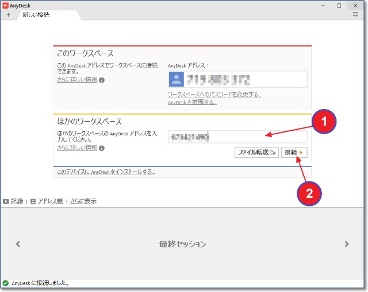Viewport: 368px width, 292px height.
Task: Open the hamburger main menu
Action: click(355, 15)
